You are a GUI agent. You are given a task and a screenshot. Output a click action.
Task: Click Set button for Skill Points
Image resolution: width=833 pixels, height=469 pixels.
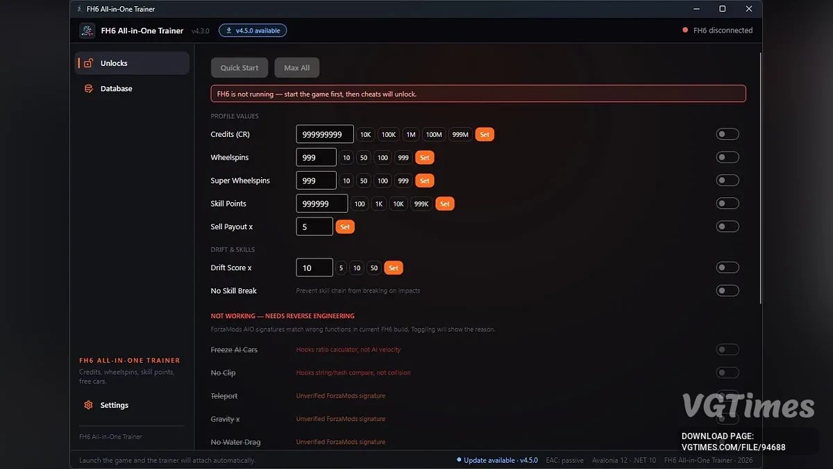(445, 204)
